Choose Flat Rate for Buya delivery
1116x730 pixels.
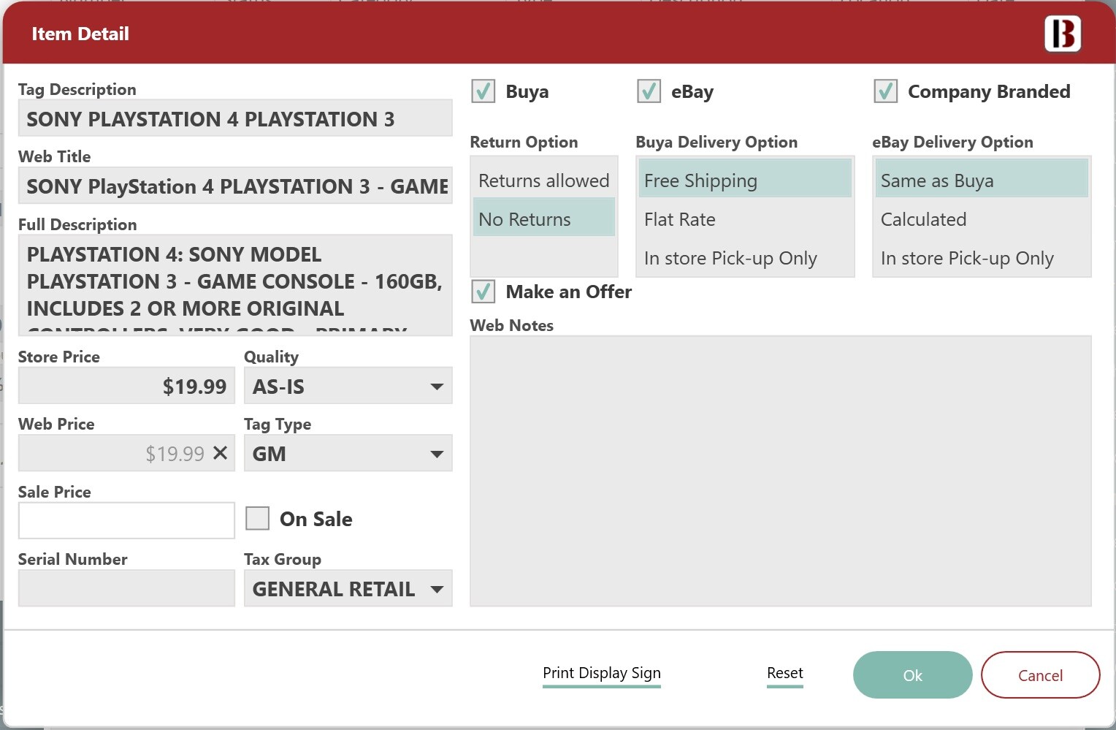[x=745, y=219]
